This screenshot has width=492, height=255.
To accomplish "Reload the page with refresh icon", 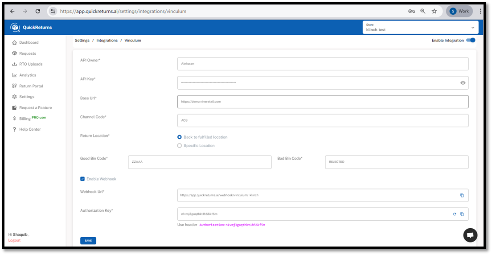I will click(37, 11).
